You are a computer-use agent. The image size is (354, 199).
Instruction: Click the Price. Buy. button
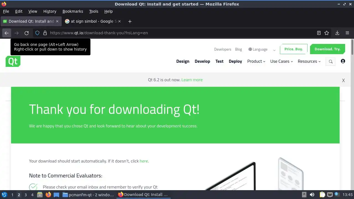[x=294, y=49]
